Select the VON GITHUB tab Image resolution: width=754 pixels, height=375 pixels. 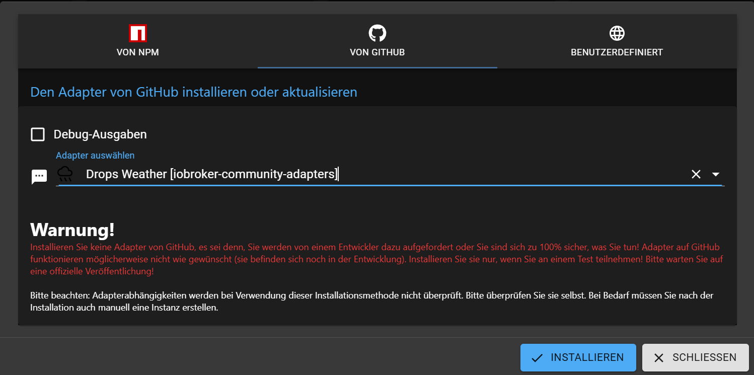point(377,41)
